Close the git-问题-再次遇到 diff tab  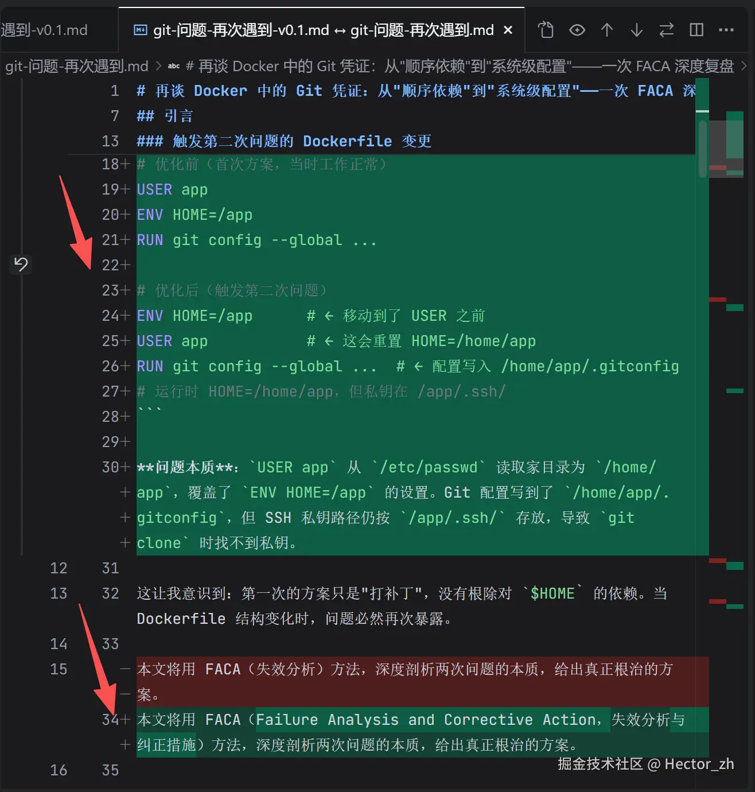pyautogui.click(x=508, y=30)
